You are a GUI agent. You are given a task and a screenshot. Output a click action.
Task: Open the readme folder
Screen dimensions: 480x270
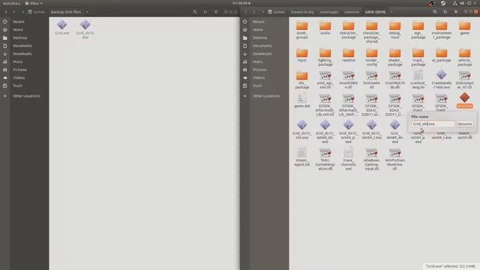click(348, 55)
